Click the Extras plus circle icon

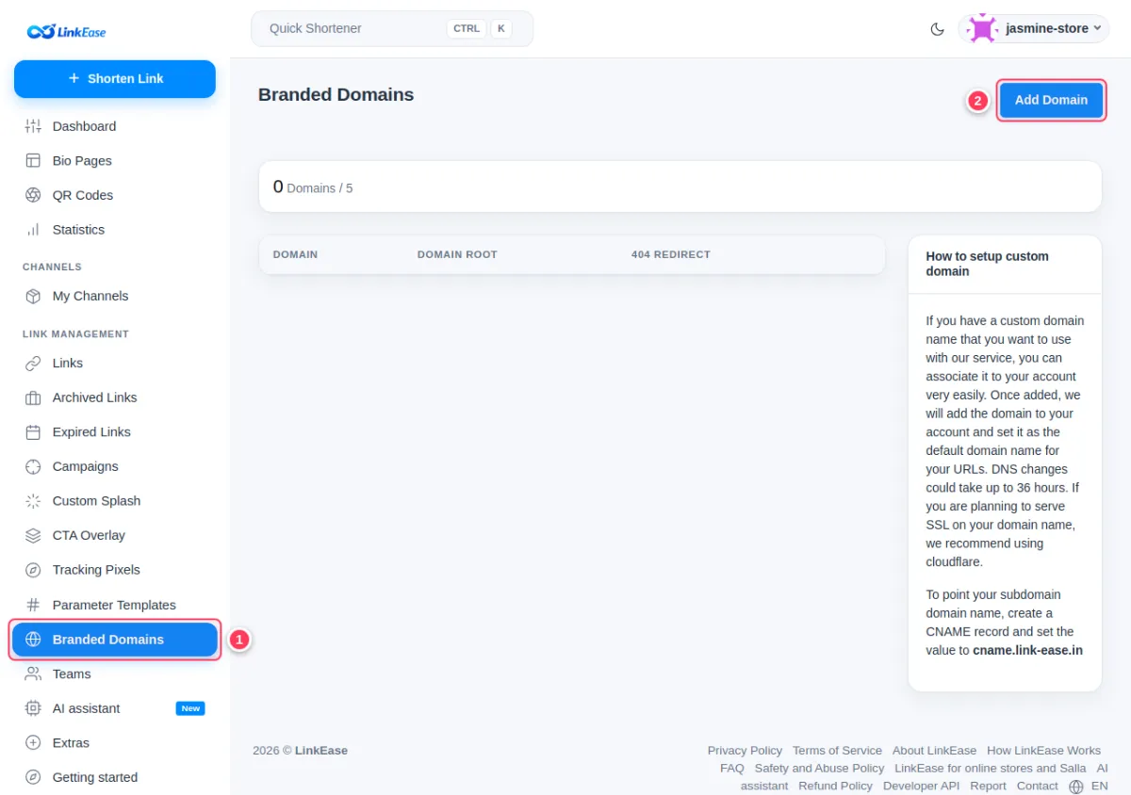[x=33, y=743]
